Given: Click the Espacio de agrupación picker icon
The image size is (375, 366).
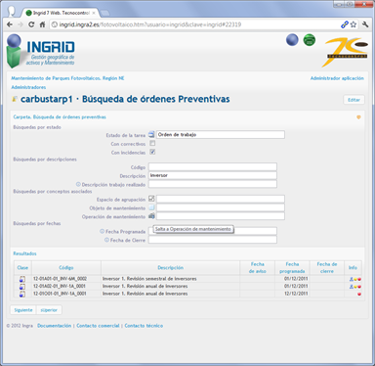Looking at the screenshot, I should [x=151, y=199].
